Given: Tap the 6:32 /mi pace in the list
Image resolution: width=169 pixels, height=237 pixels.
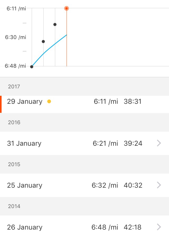Looking at the screenshot, I should point(105,185).
